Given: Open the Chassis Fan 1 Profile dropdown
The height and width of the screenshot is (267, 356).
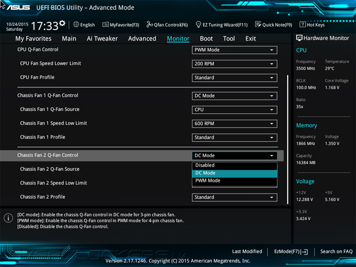Looking at the screenshot, I should click(234, 137).
